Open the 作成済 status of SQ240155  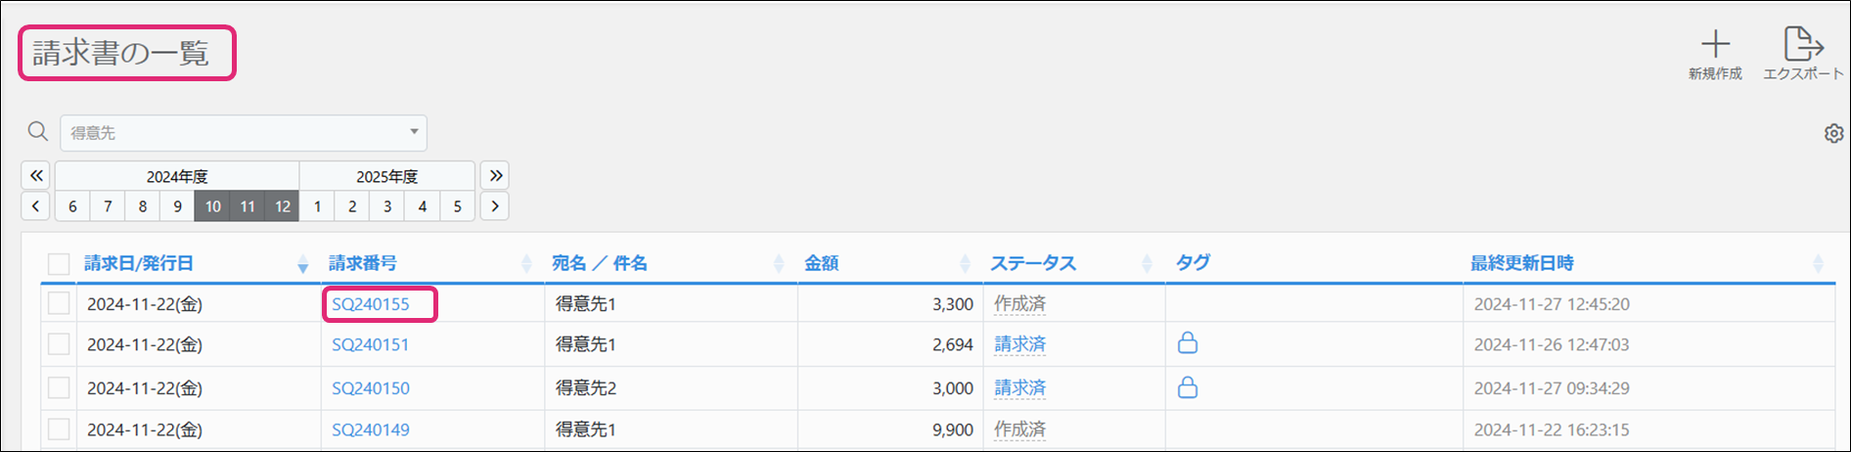click(1019, 304)
